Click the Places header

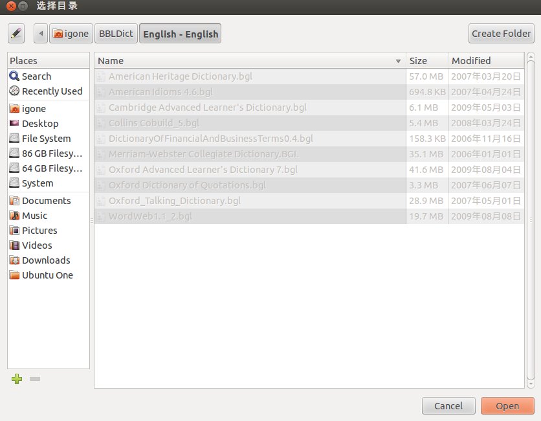click(x=49, y=60)
